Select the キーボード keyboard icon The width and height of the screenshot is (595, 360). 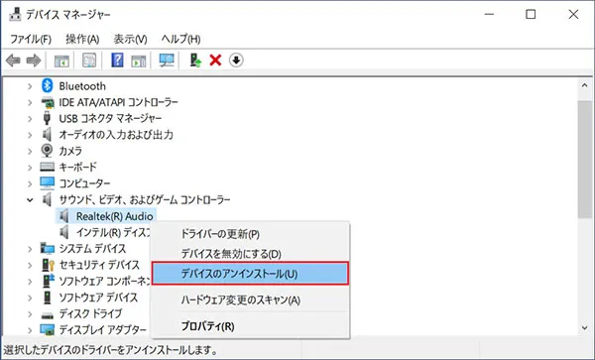(48, 167)
